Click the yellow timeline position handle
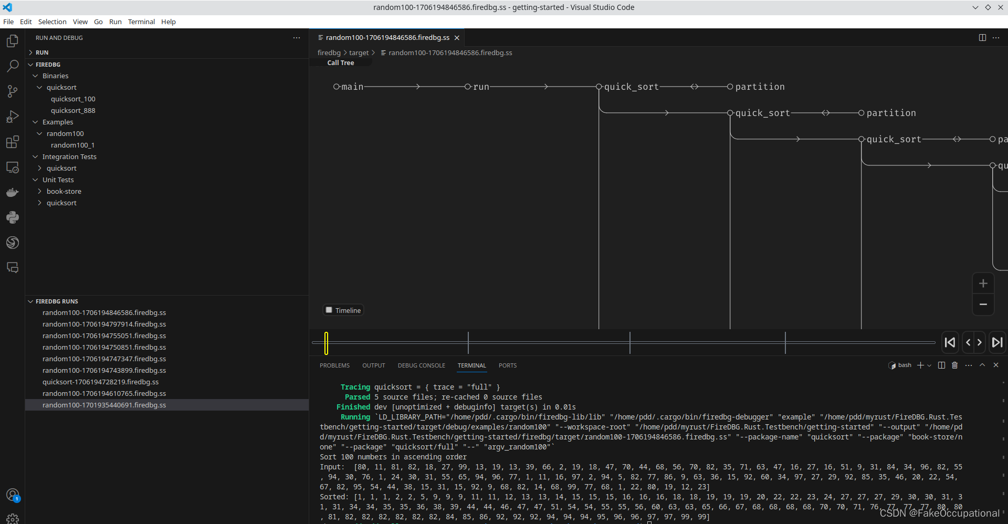Image resolution: width=1008 pixels, height=524 pixels. (x=326, y=343)
